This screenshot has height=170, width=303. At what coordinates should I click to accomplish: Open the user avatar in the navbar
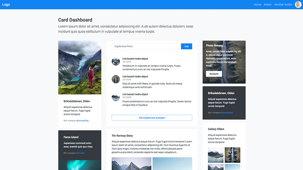(298, 4)
